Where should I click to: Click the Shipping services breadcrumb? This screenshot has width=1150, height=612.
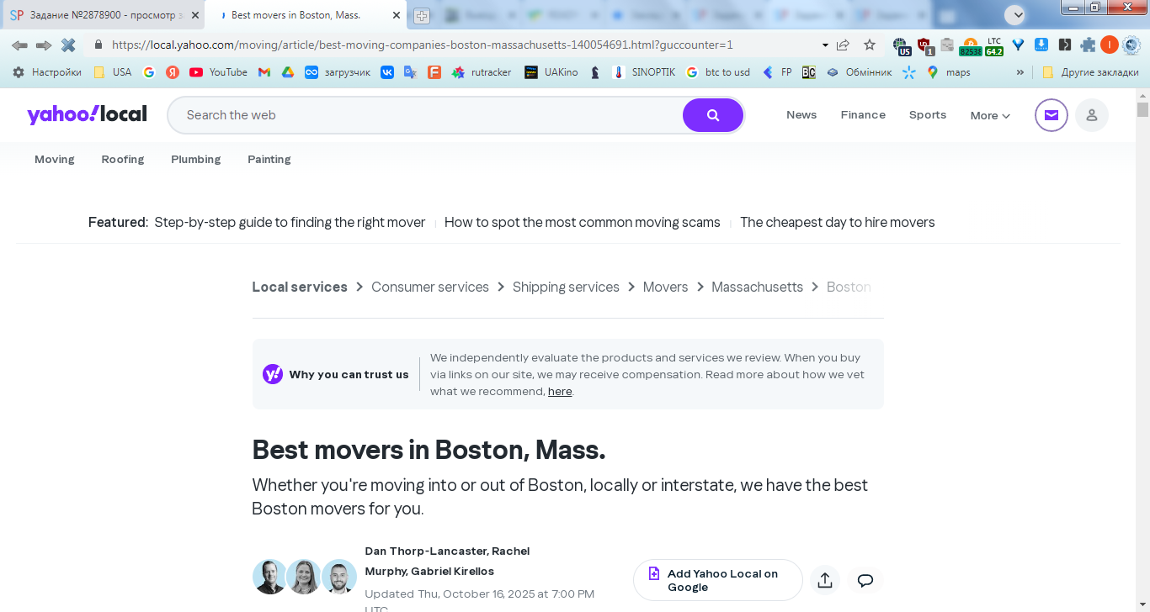click(x=566, y=288)
